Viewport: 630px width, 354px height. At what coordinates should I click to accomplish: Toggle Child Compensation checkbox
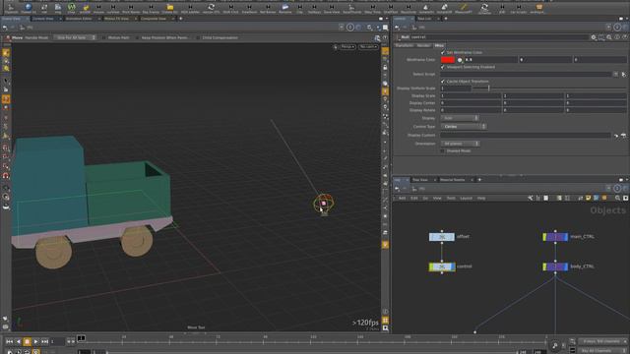[x=198, y=37]
